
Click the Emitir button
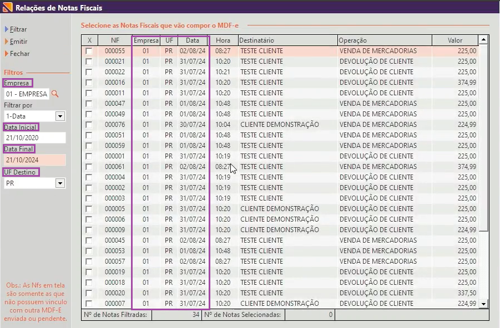16,42
